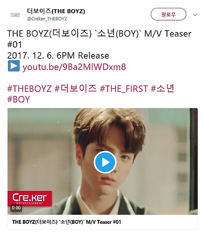Open the tweet options chevron menu
This screenshot has width=203, height=234.
coord(195,15)
